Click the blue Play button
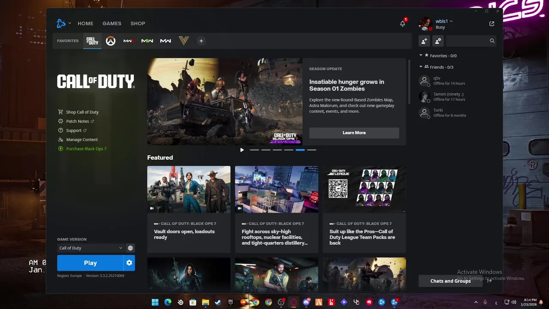The height and width of the screenshot is (309, 549). (x=90, y=263)
